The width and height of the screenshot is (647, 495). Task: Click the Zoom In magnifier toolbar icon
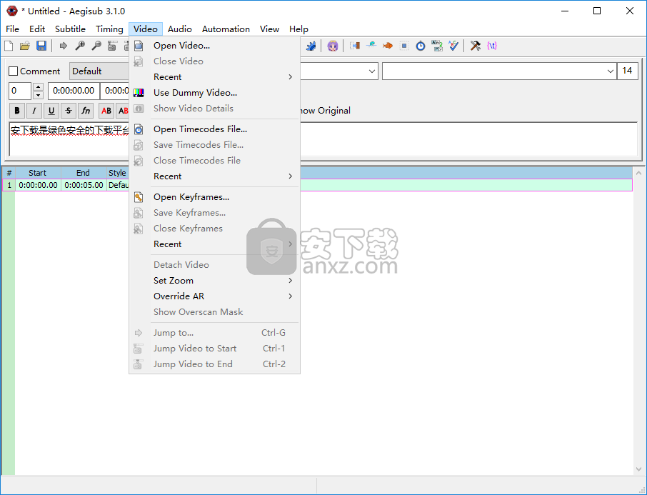click(80, 46)
